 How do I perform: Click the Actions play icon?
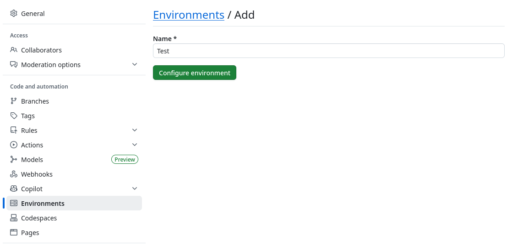click(13, 145)
